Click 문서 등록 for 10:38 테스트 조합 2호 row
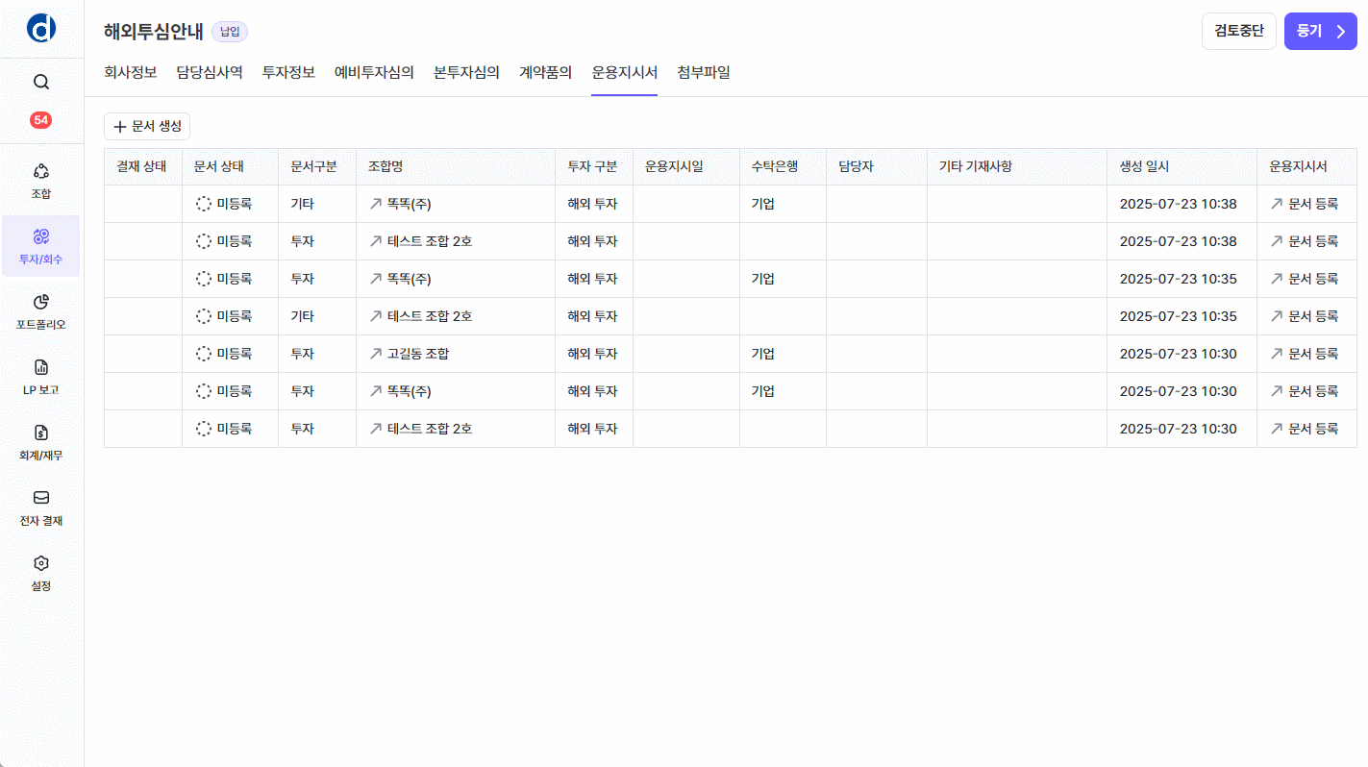 coord(1305,241)
